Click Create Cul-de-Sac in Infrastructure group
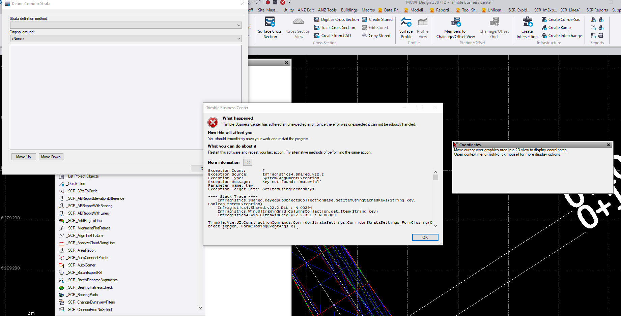This screenshot has height=316, width=621. [x=561, y=20]
